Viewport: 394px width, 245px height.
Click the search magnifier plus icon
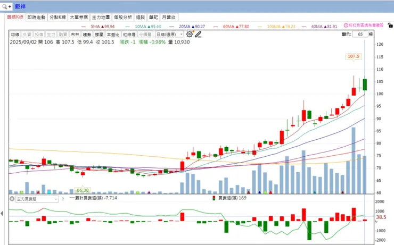(x=6, y=6)
